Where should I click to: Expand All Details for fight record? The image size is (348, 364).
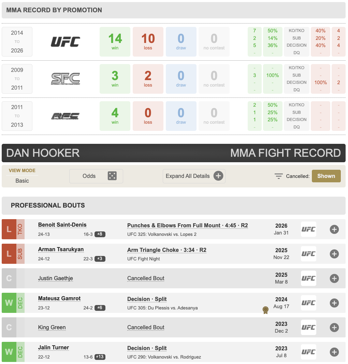194,176
